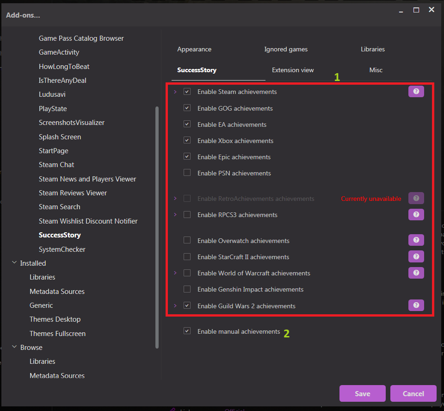Toggle Enable Xbox achievements checkbox
Screen dimensions: 444x411
(x=187, y=140)
